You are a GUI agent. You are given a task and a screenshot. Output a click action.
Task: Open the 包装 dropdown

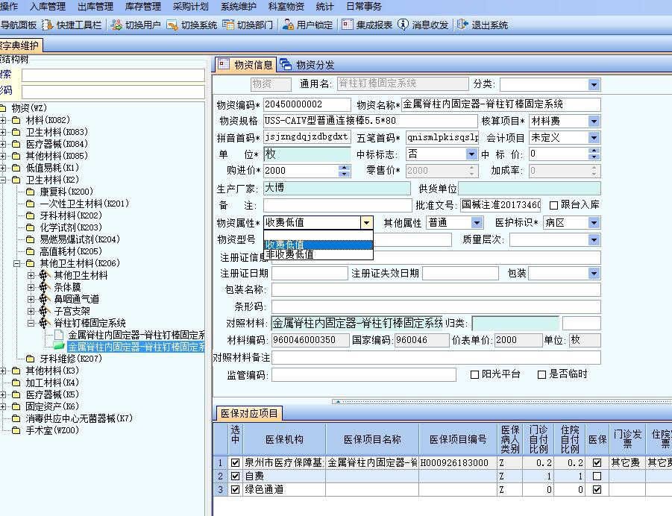pyautogui.click(x=594, y=274)
